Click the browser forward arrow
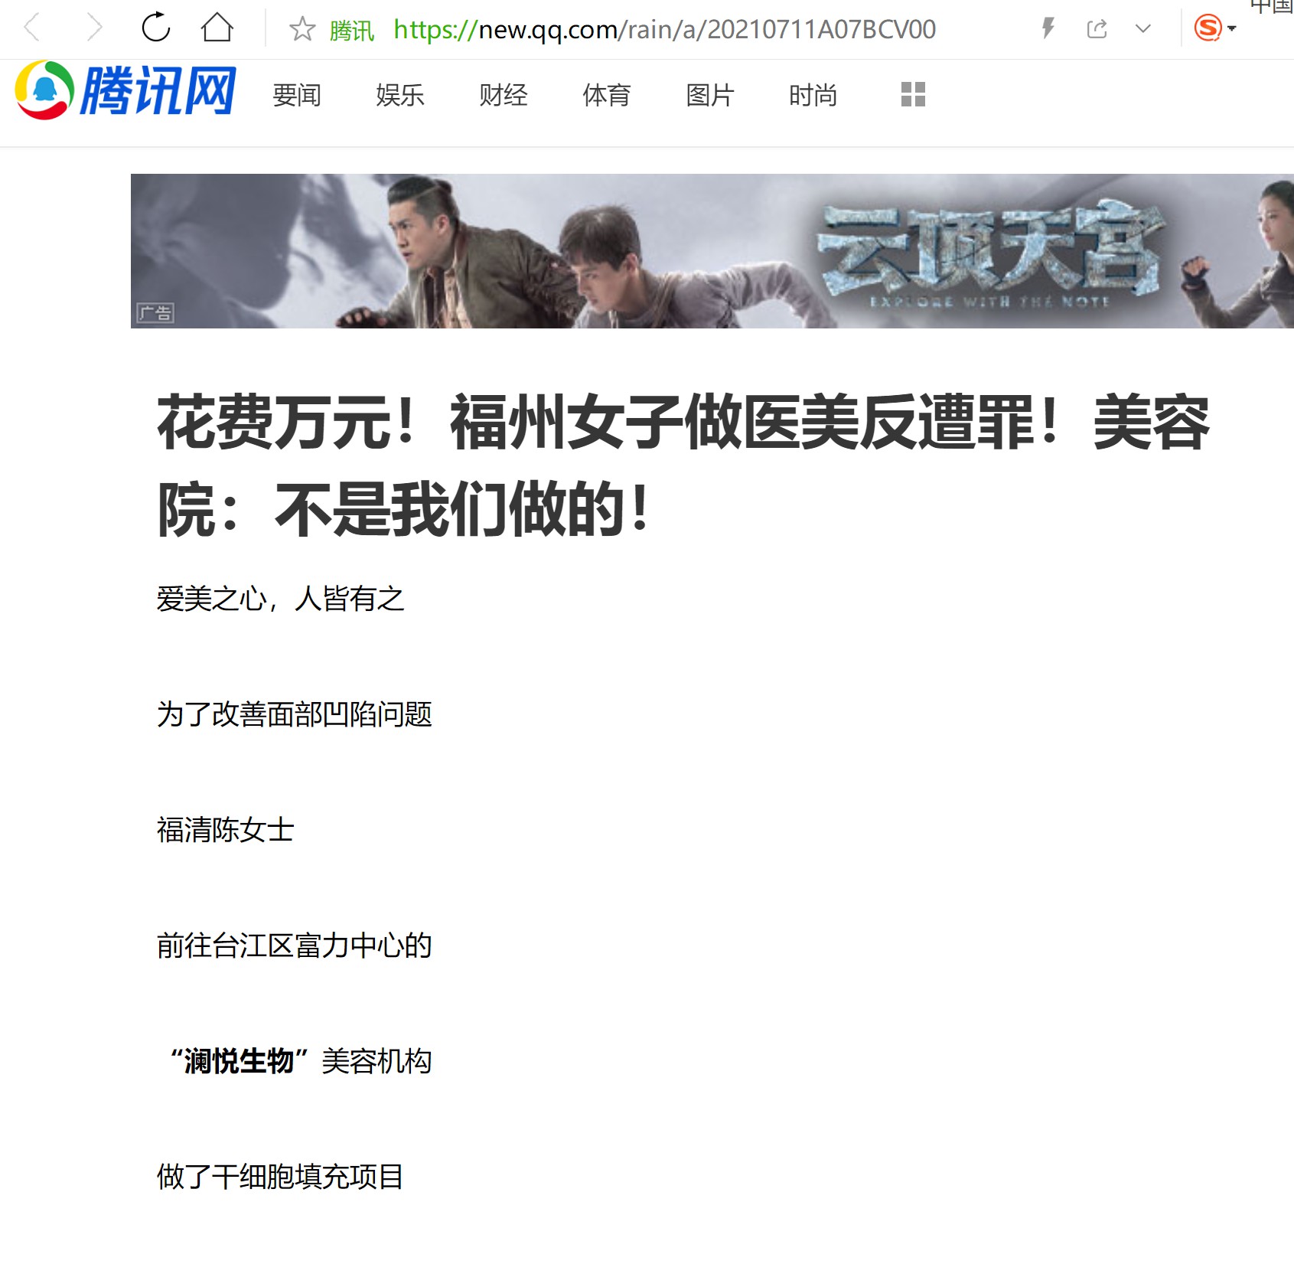 (94, 28)
